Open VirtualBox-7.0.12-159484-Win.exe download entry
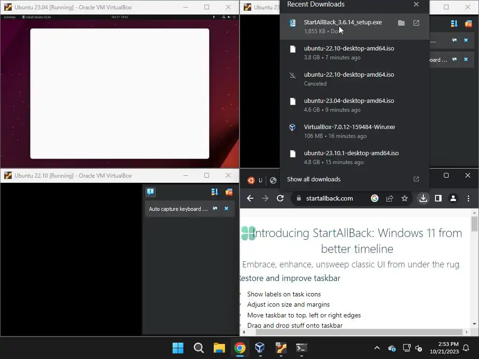 coord(355,131)
